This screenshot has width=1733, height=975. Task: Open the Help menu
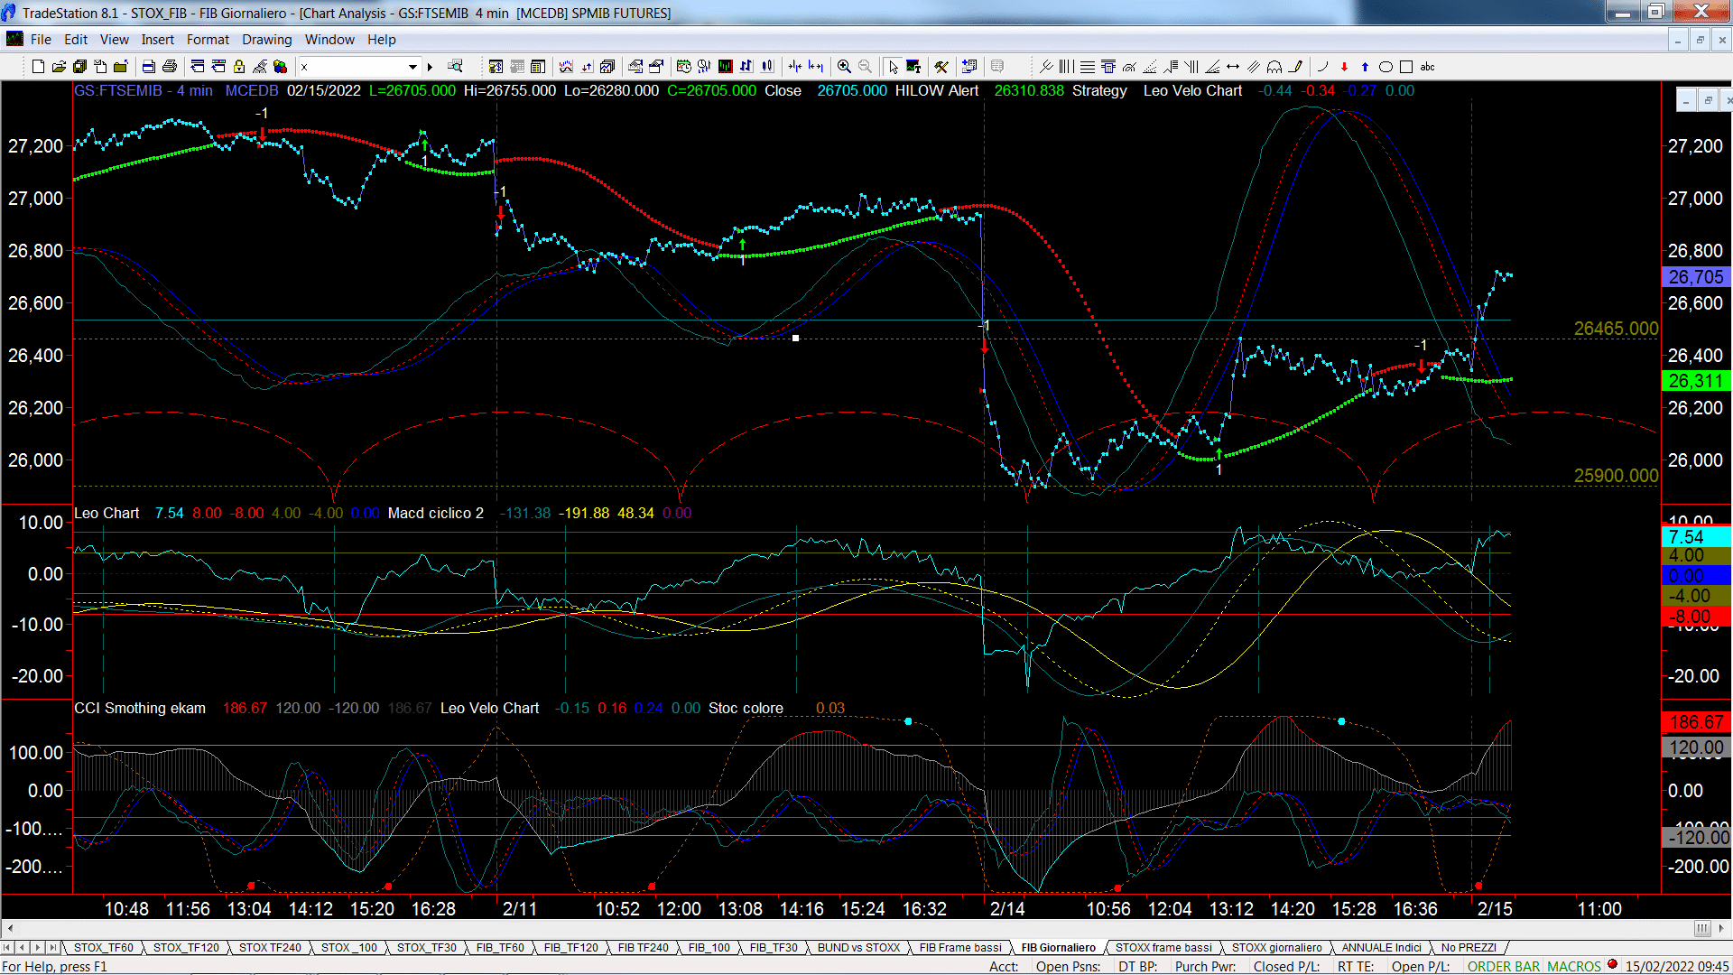tap(381, 40)
